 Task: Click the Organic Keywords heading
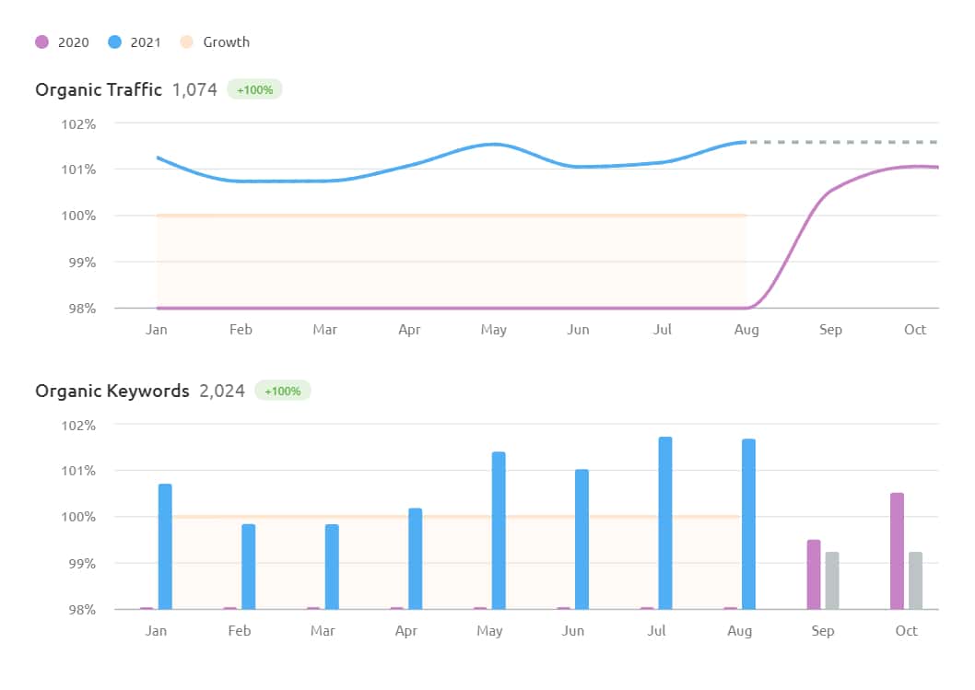112,391
